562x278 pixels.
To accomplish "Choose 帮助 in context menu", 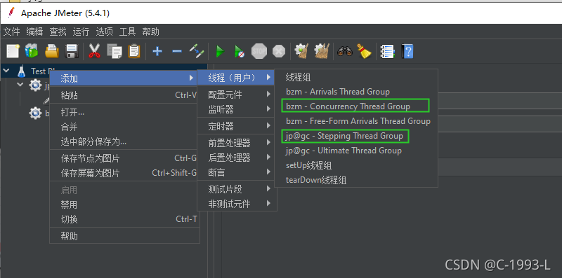I will (x=124, y=236).
